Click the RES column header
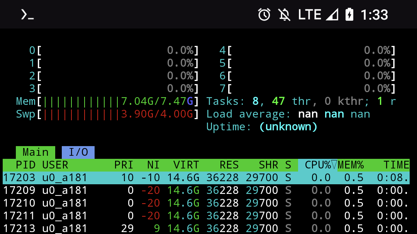The width and height of the screenshot is (417, 234). [x=229, y=165]
